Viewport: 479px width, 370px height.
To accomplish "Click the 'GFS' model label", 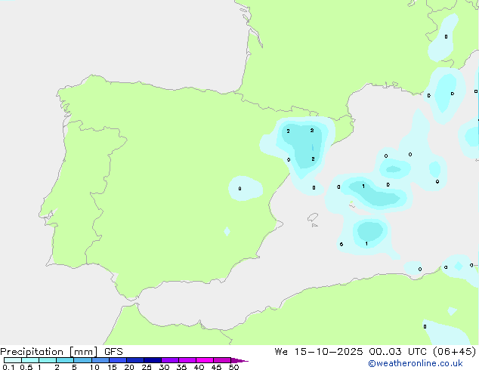I will coord(113,352).
